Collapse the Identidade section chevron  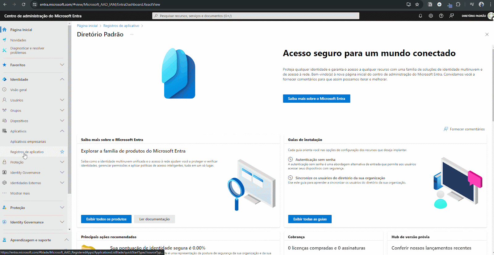[62, 79]
